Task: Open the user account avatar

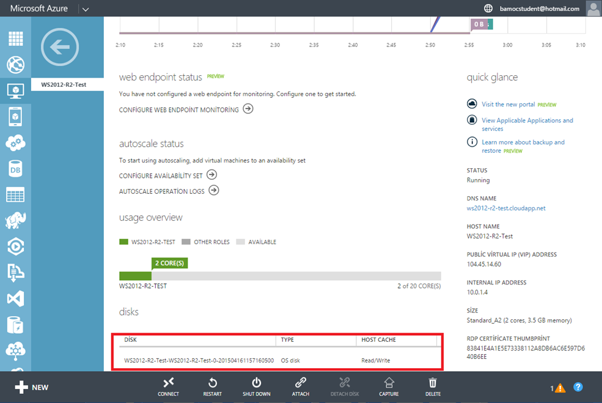Action: pyautogui.click(x=593, y=8)
